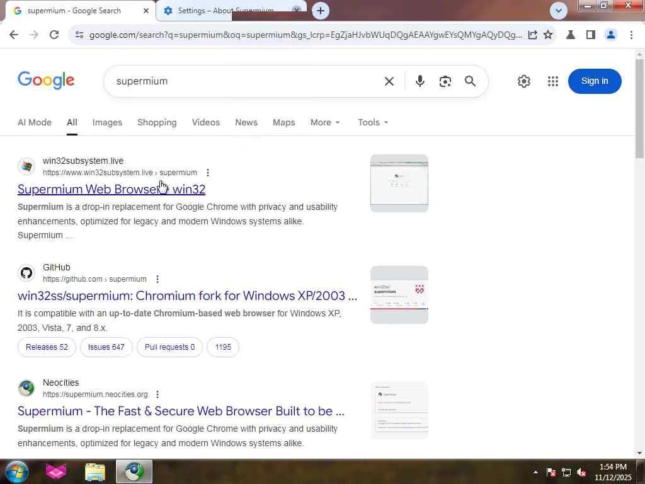
Task: Open the browser three-dot menu
Action: [x=631, y=35]
